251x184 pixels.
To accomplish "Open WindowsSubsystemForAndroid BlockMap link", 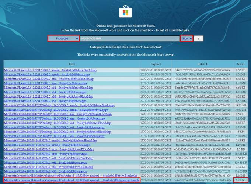I will (x=71, y=176).
